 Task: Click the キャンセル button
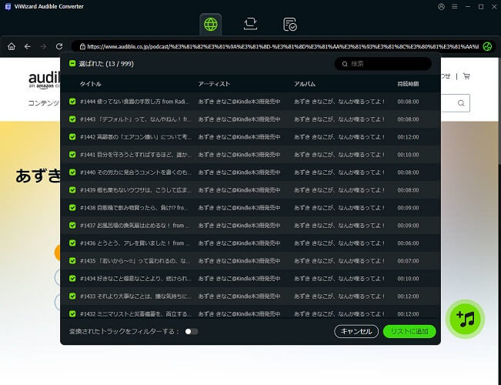point(356,331)
